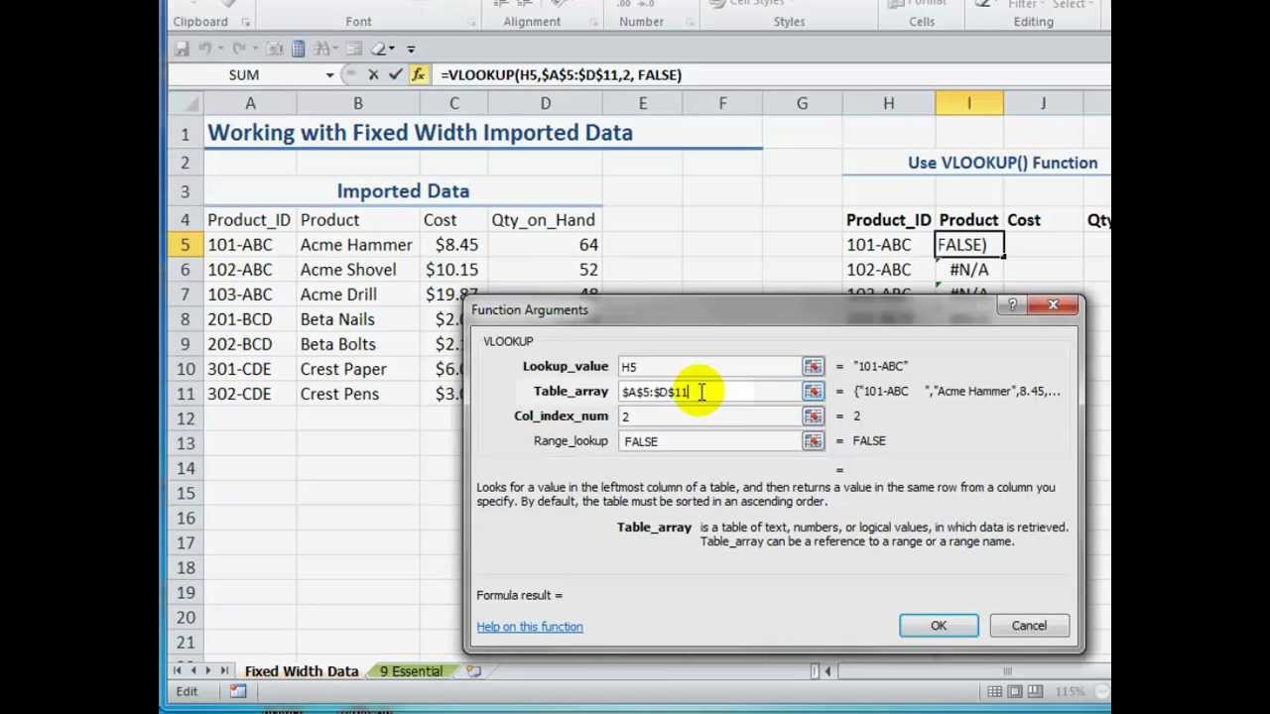Select all cells corner button

pos(185,103)
